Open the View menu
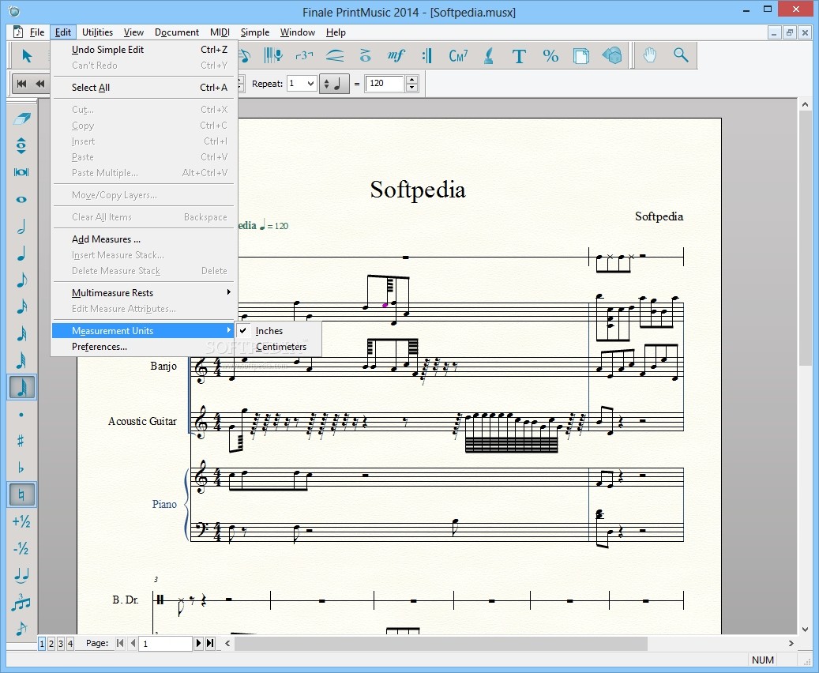Screen dimensions: 819x673 click(x=133, y=32)
